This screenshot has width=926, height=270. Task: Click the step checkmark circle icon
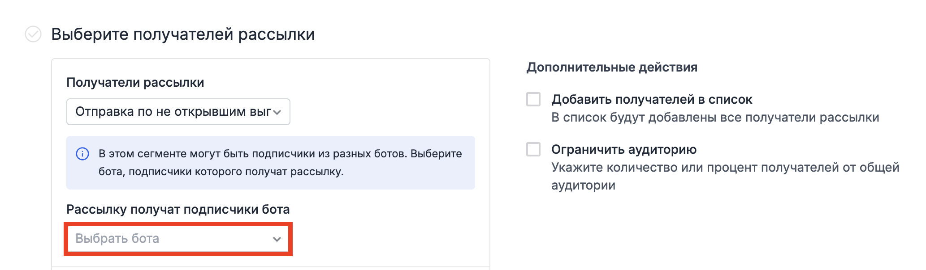point(33,34)
